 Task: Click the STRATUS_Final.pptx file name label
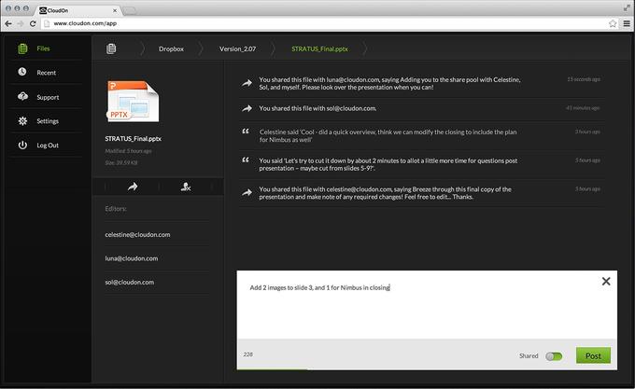[x=134, y=139]
